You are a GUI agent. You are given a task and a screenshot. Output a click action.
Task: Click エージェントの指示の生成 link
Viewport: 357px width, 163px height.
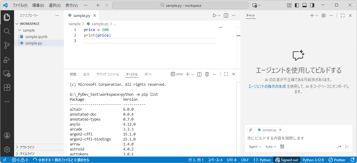(x=267, y=86)
